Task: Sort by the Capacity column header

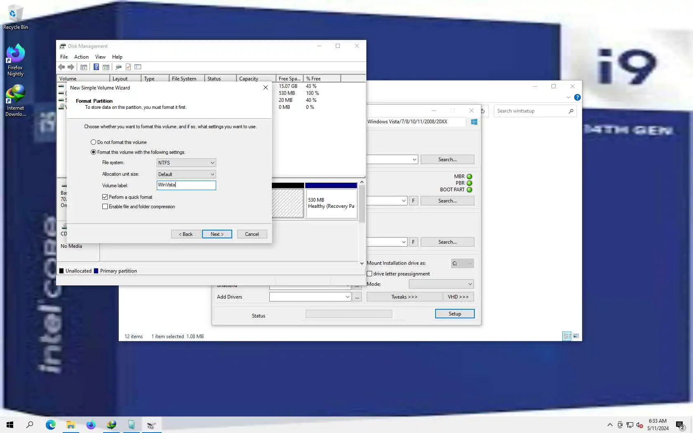Action: click(x=256, y=78)
